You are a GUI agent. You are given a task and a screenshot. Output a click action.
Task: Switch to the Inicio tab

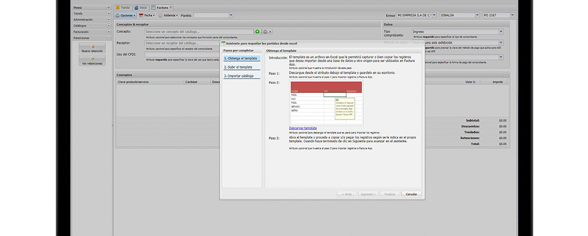pos(141,8)
